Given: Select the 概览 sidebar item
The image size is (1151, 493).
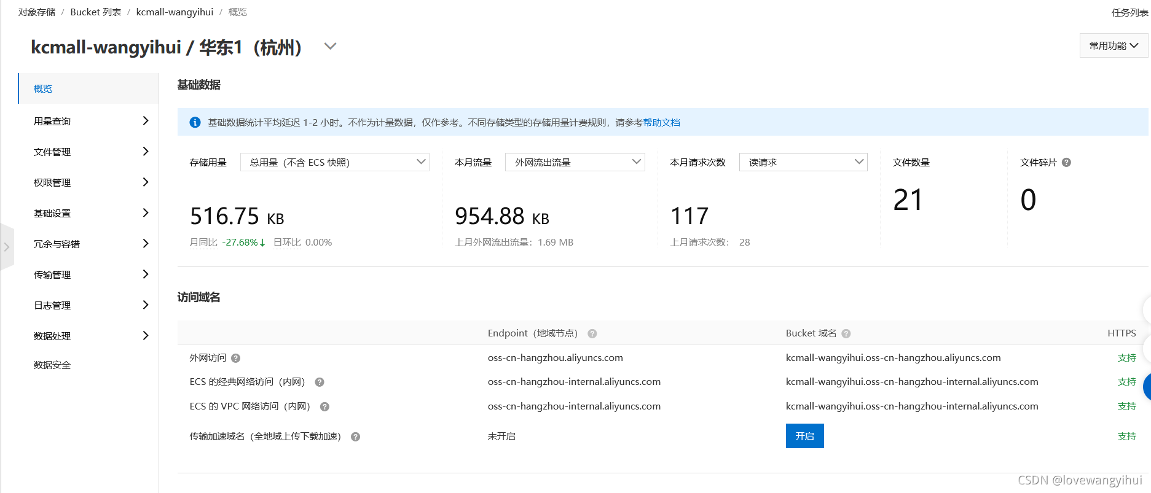Looking at the screenshot, I should coord(88,88).
